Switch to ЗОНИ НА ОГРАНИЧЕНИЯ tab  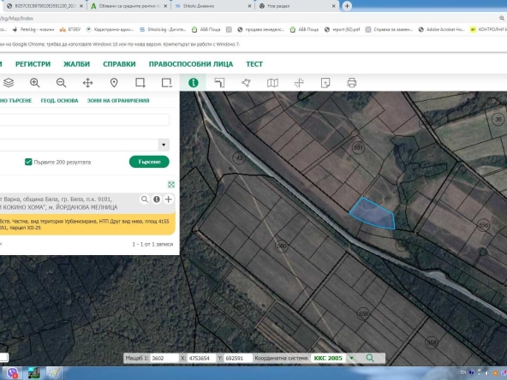pyautogui.click(x=118, y=100)
